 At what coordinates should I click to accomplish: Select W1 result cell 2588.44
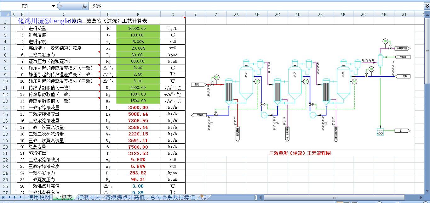coord(138,127)
